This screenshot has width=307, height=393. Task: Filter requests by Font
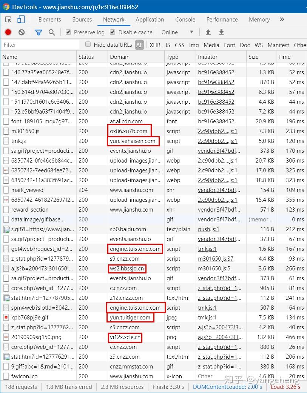(x=230, y=45)
